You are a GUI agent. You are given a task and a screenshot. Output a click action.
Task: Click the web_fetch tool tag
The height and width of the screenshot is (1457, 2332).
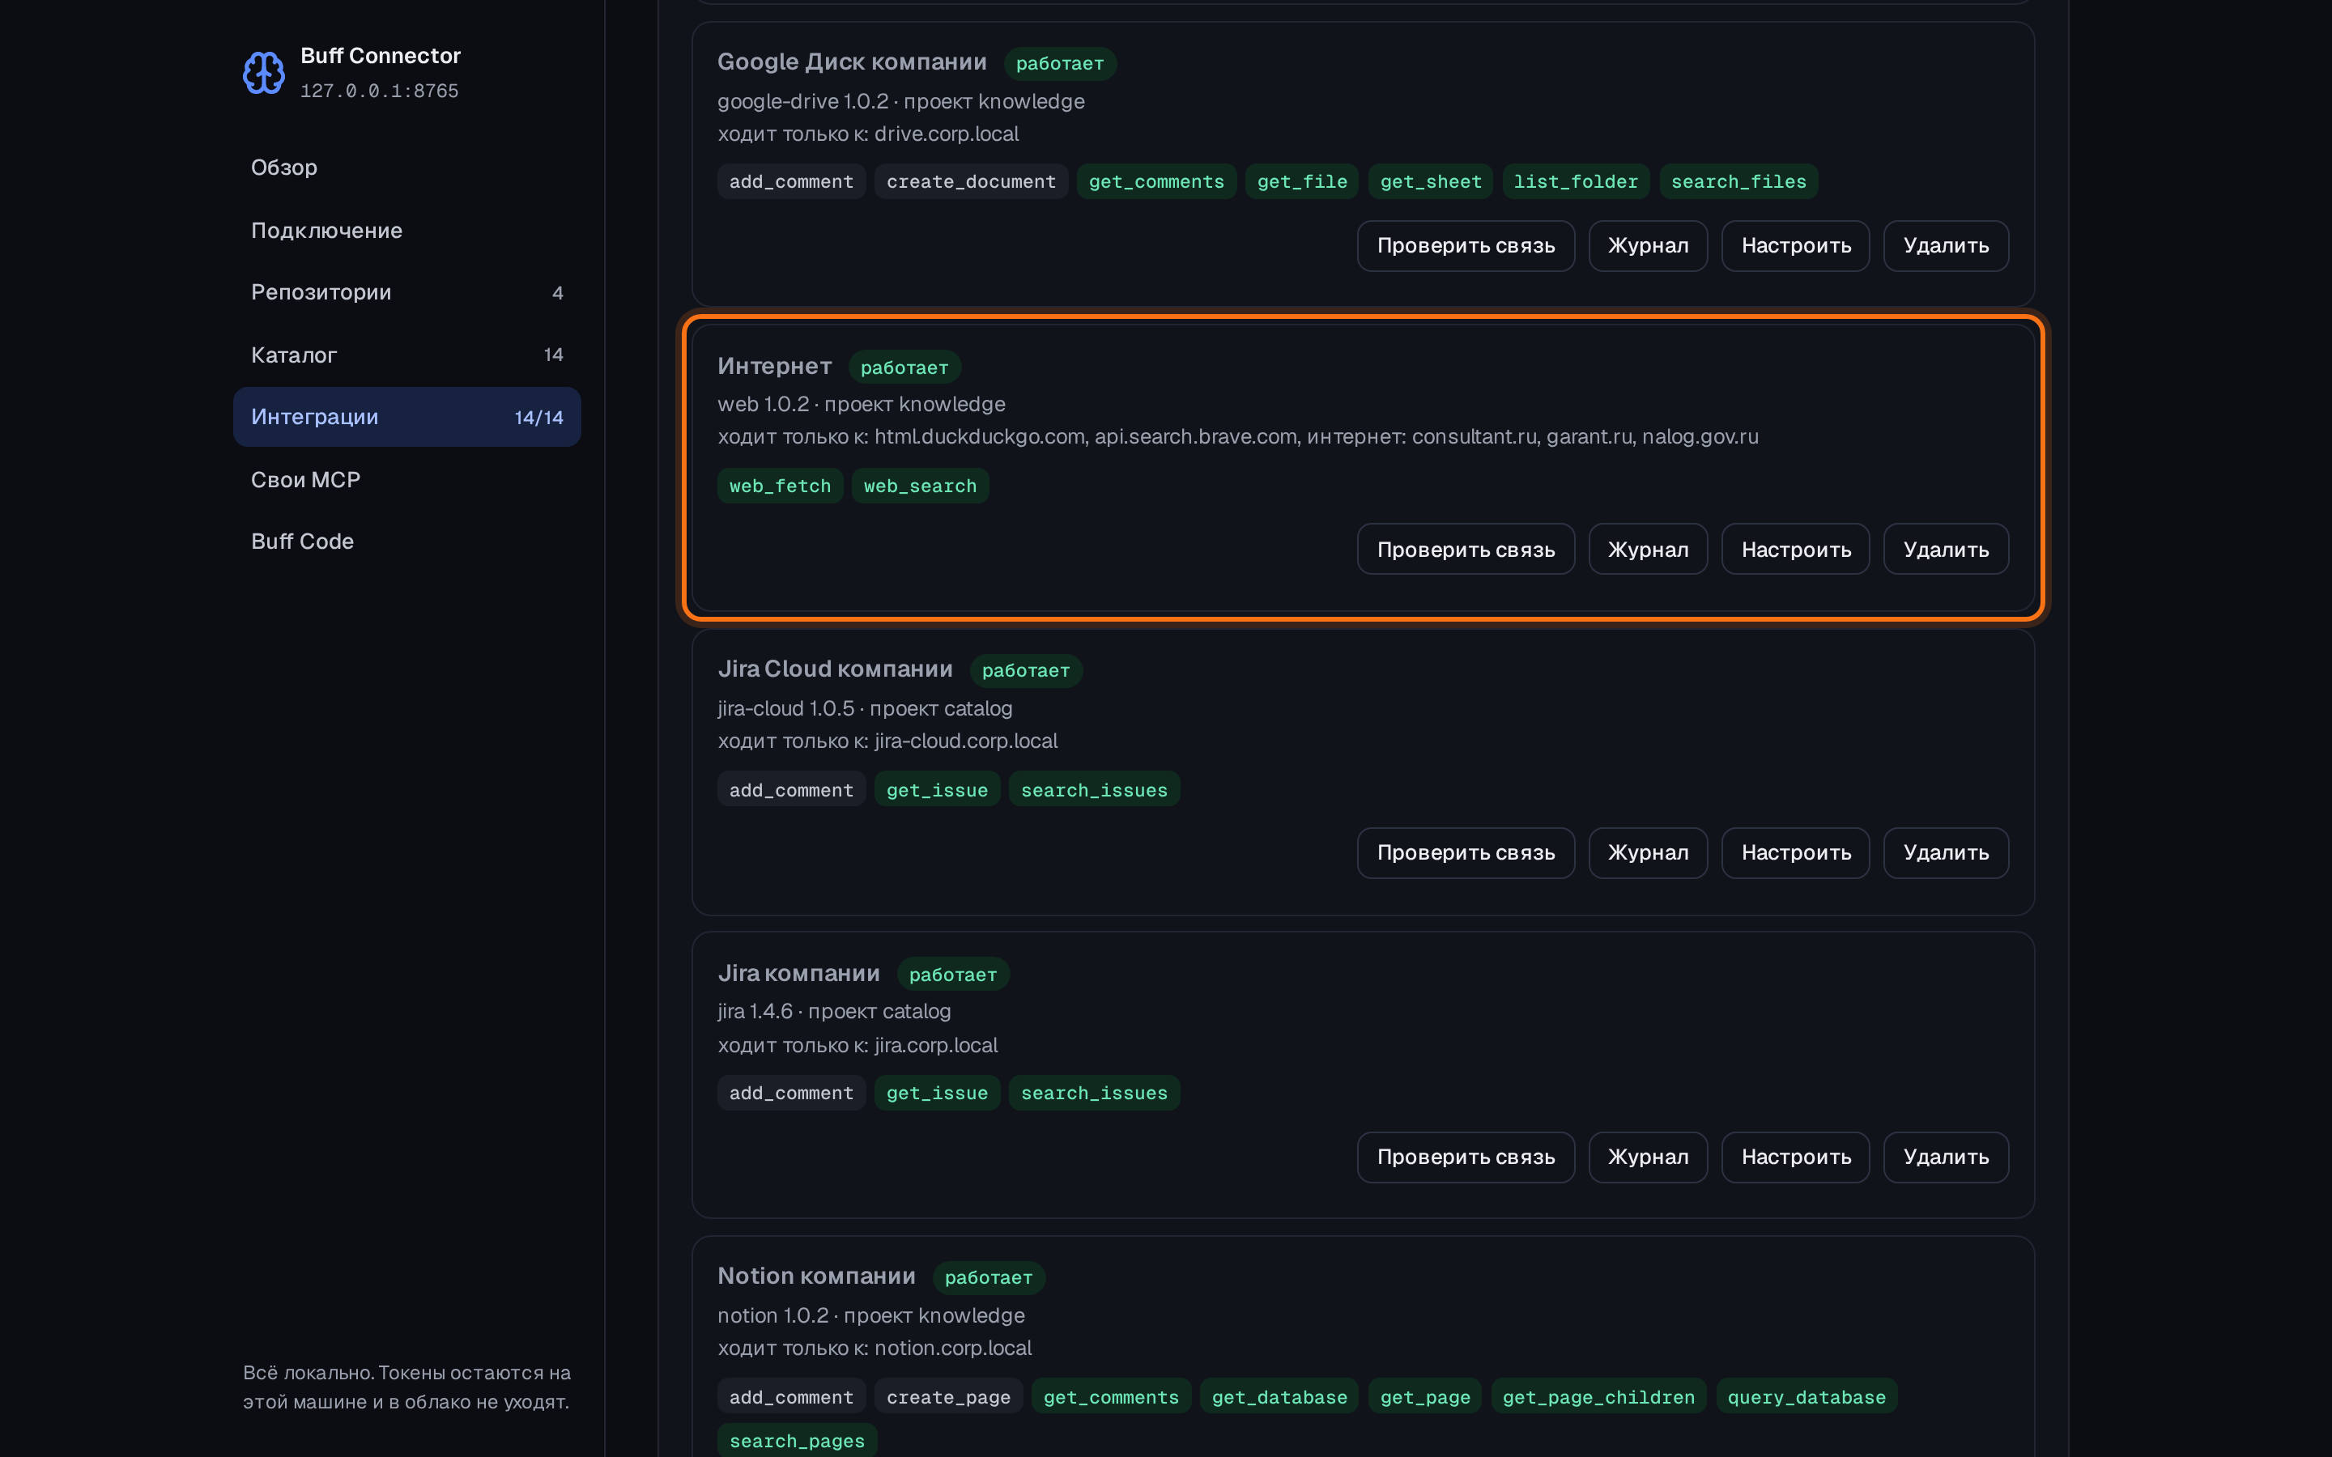click(x=780, y=486)
